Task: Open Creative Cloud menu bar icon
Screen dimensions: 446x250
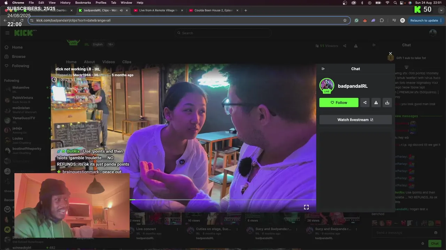Action: coord(354,2)
